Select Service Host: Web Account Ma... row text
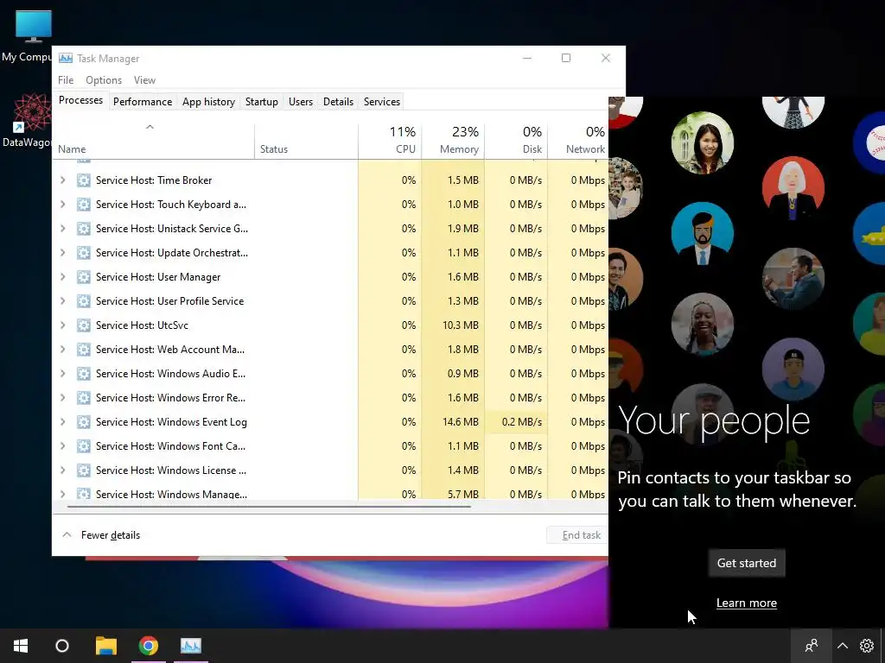 170,350
